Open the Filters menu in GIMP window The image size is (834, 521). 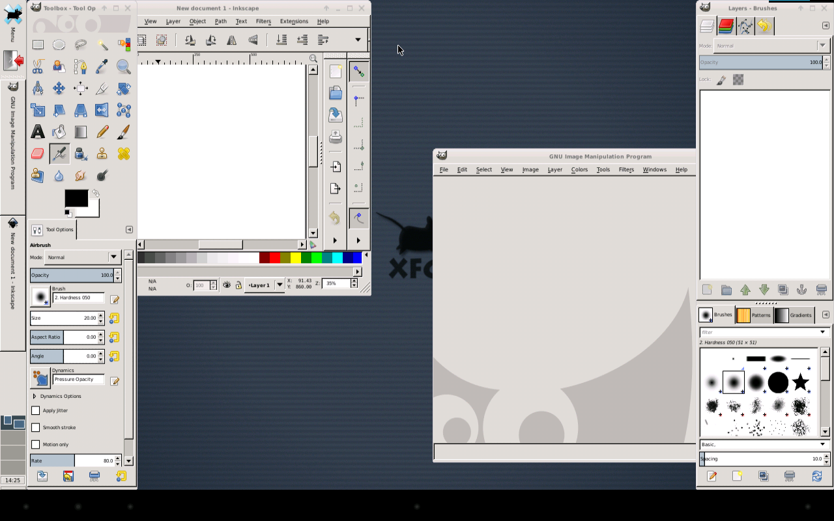[626, 169]
